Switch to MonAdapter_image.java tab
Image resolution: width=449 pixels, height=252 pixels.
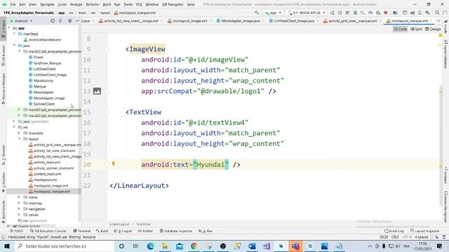tap(239, 21)
